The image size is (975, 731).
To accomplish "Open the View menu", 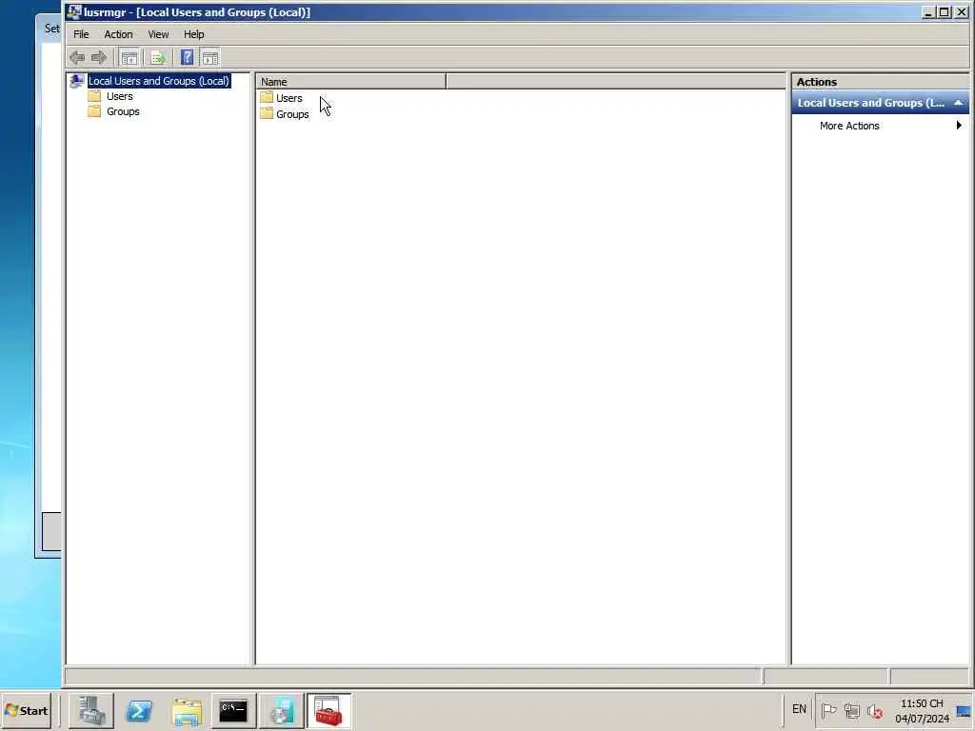I will tap(158, 34).
